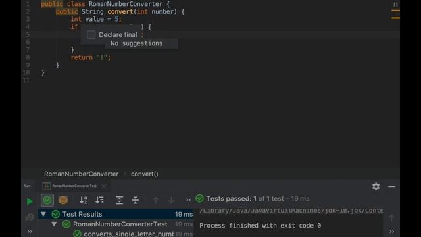Click the return "I" statement line
Viewport: 421px width, 237px height.
pos(91,57)
